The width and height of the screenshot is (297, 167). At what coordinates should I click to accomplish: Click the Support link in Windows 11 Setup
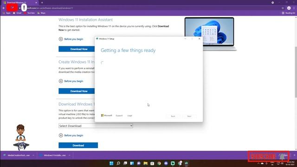click(x=119, y=116)
